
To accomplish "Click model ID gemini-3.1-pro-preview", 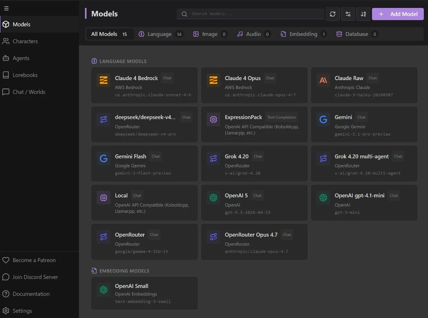I will (362, 134).
